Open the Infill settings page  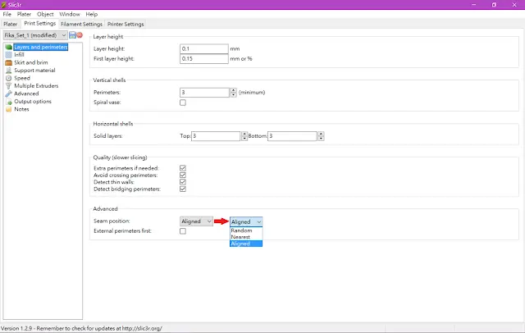click(19, 55)
